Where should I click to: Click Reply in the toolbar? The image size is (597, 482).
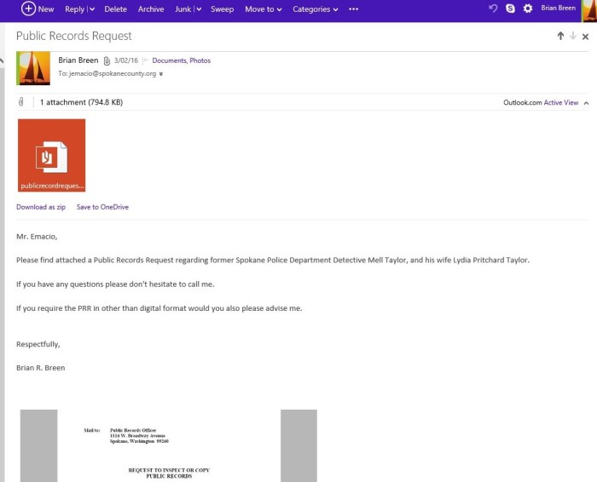click(74, 9)
